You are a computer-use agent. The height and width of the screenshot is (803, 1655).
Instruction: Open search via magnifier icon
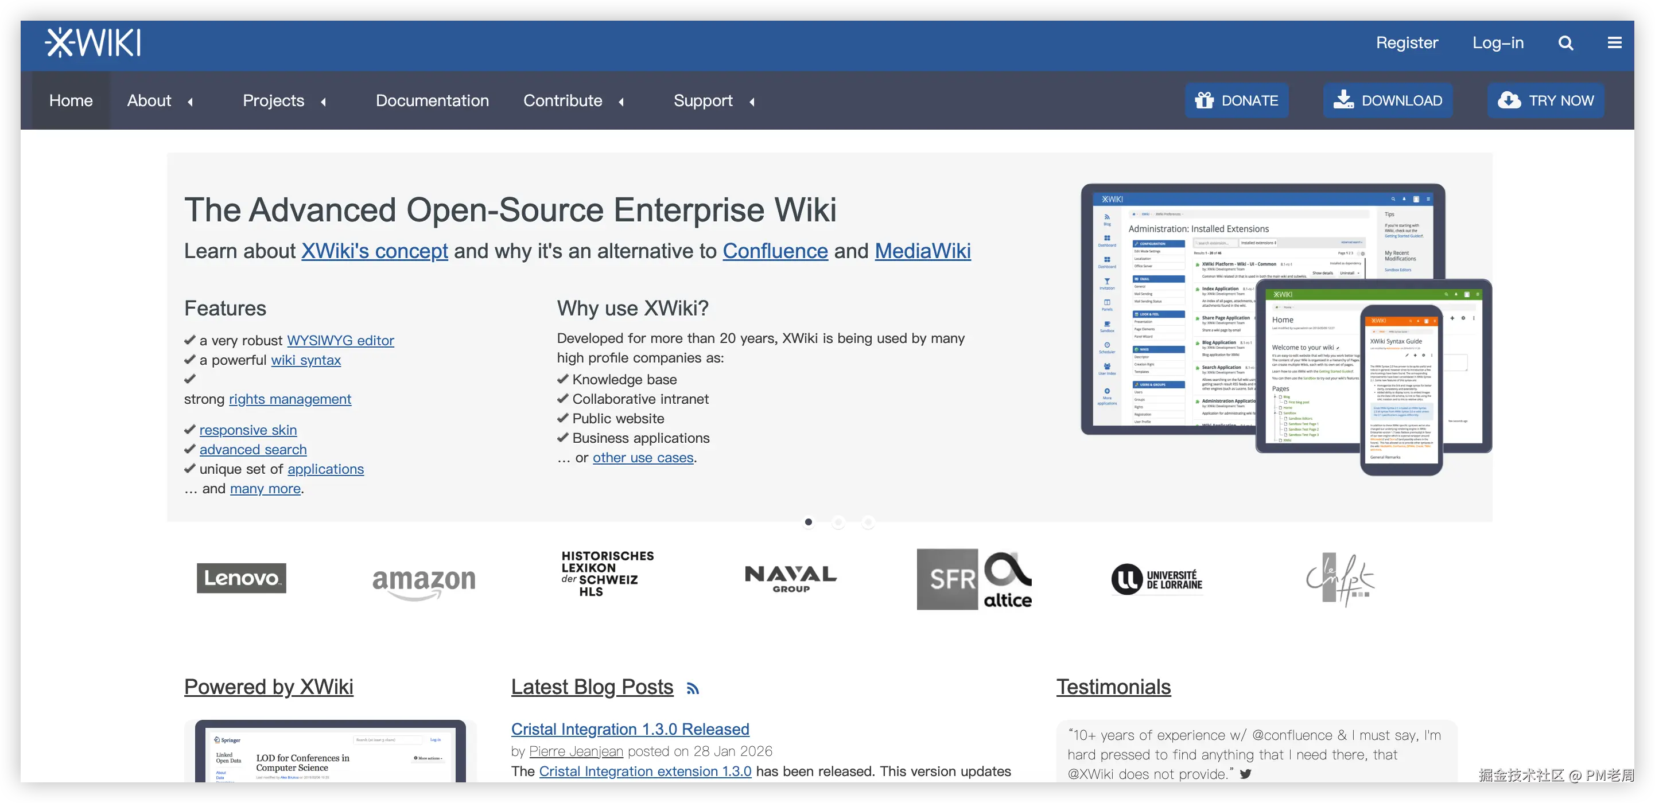click(x=1565, y=43)
